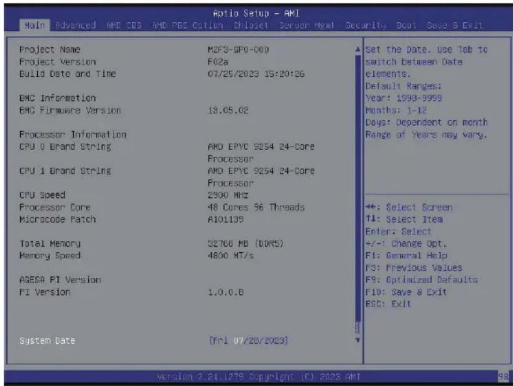Click +/-: Change Opt. hint
This screenshot has width=513, height=386.
tap(406, 244)
